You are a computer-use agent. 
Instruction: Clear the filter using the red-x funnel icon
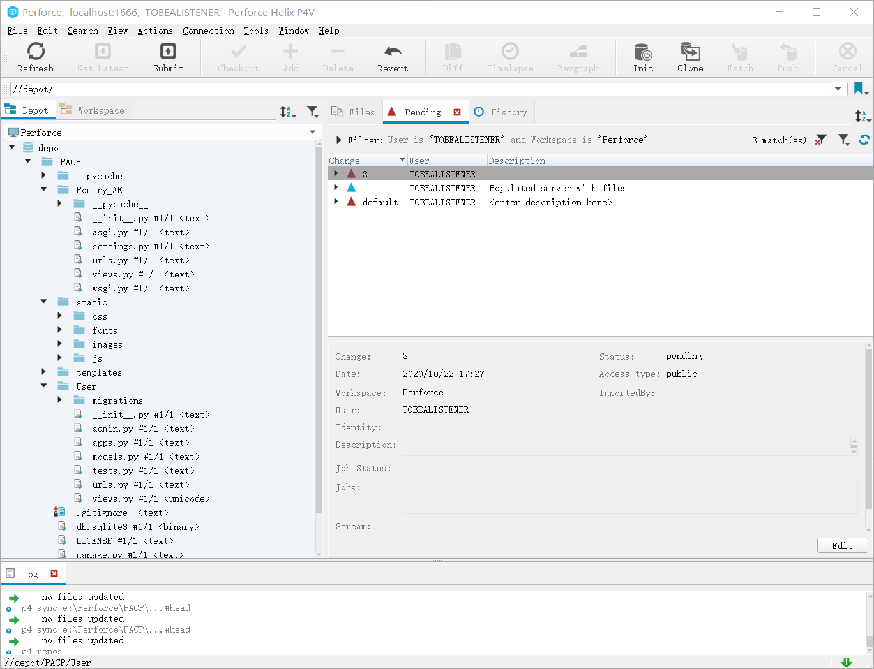(x=821, y=140)
